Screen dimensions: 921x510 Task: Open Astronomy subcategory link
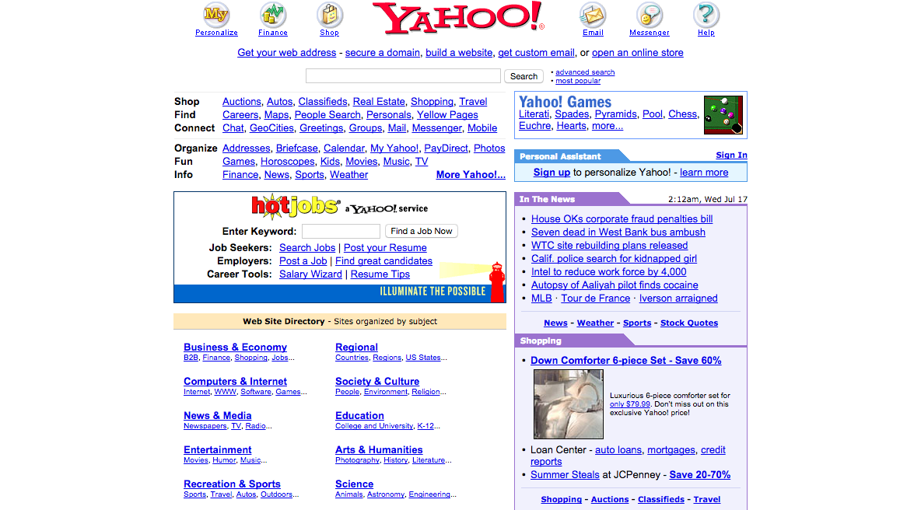[x=386, y=494]
